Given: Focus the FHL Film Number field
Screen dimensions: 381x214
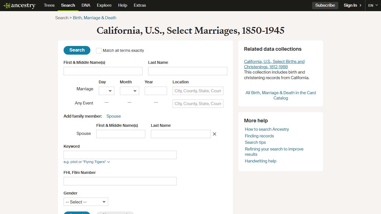Looking at the screenshot, I should click(120, 181).
